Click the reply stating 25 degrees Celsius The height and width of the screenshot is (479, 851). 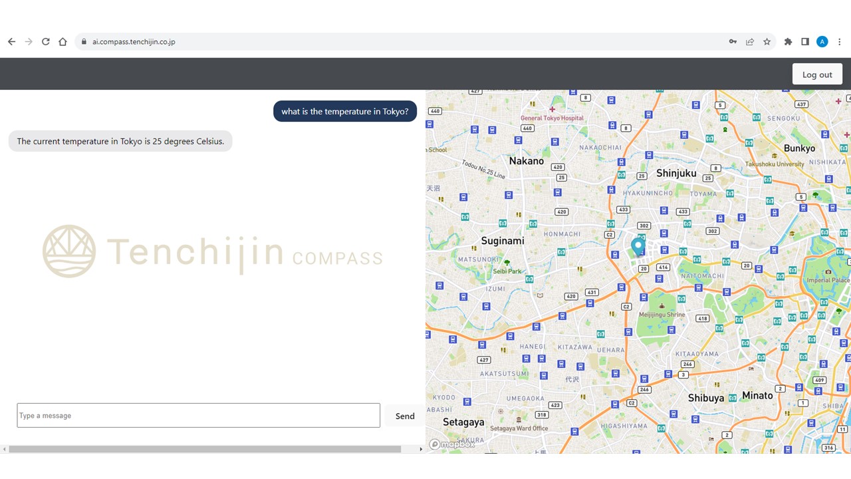[x=120, y=141]
